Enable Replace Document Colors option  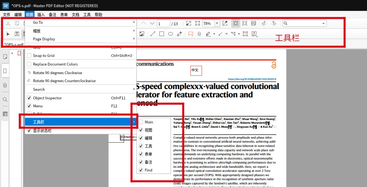29,64
